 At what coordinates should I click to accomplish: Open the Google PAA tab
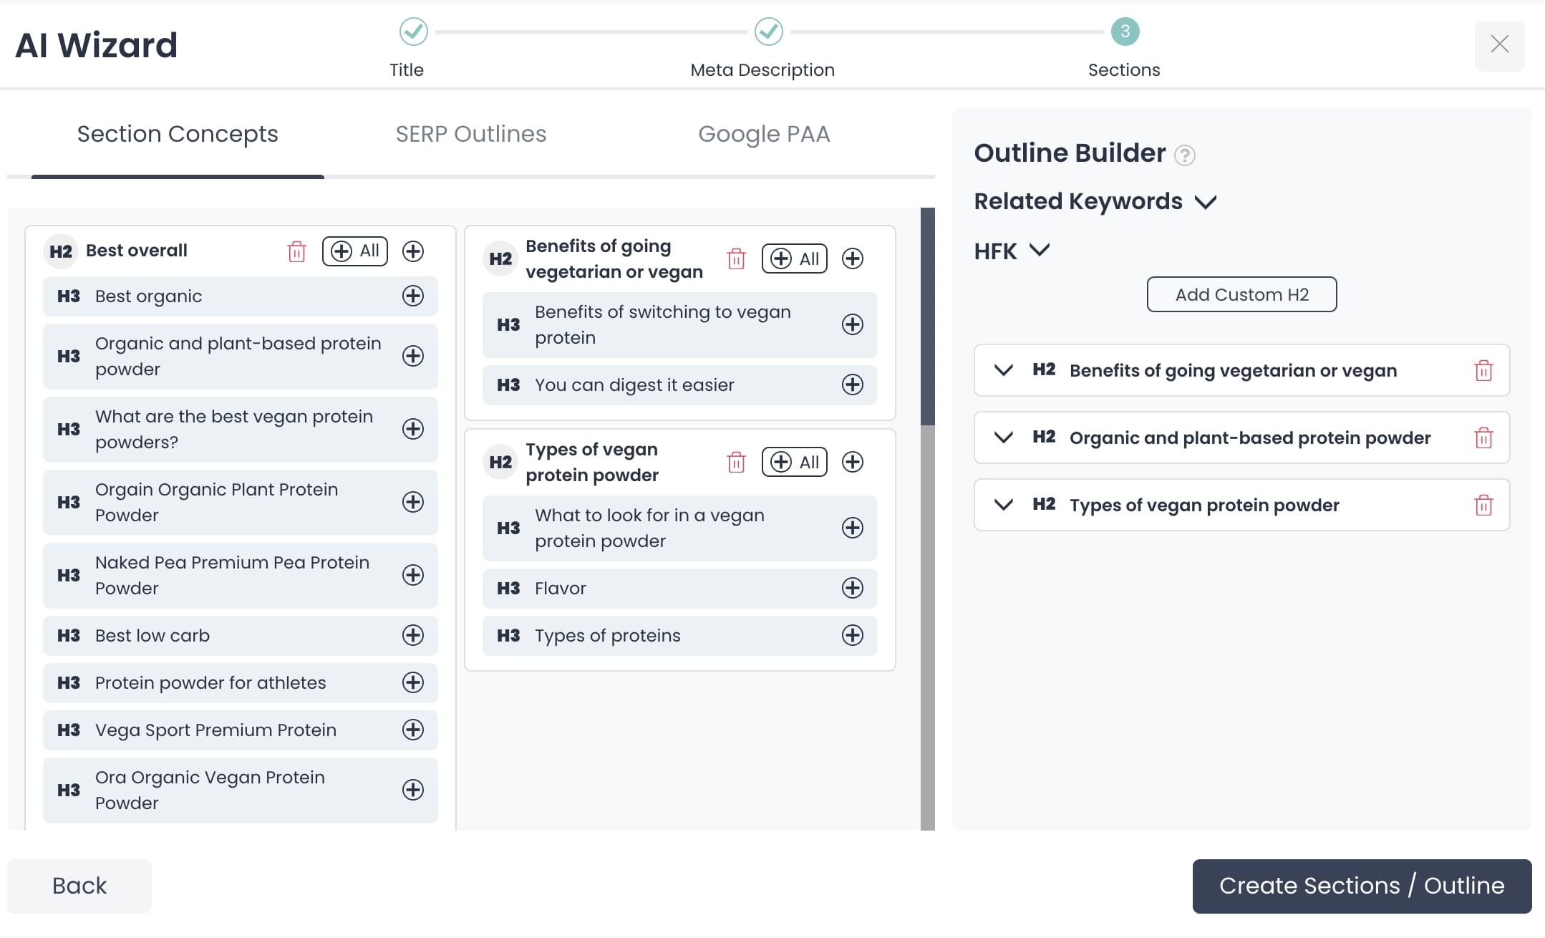click(764, 135)
